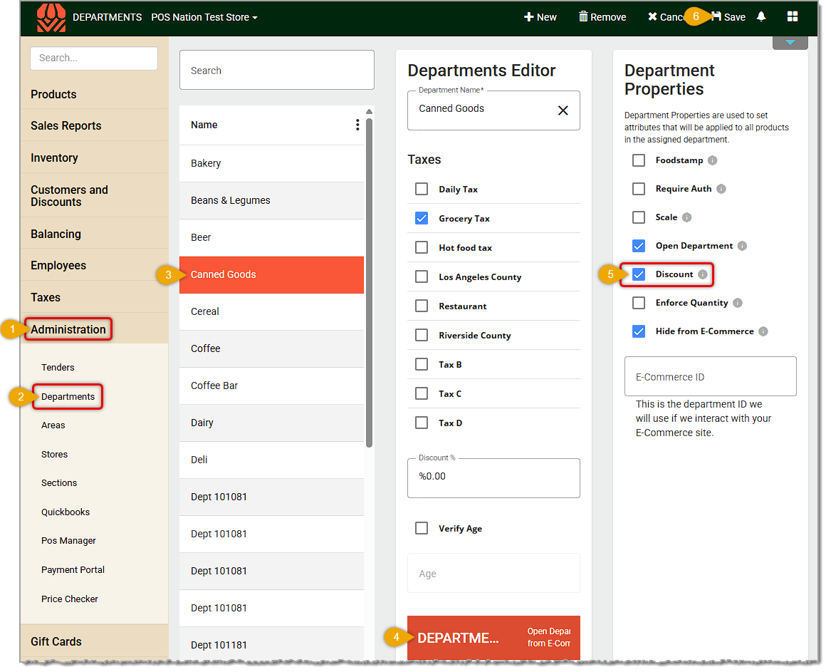Image resolution: width=826 pixels, height=672 pixels.
Task: Click the E-Commerce ID input field
Action: 710,376
